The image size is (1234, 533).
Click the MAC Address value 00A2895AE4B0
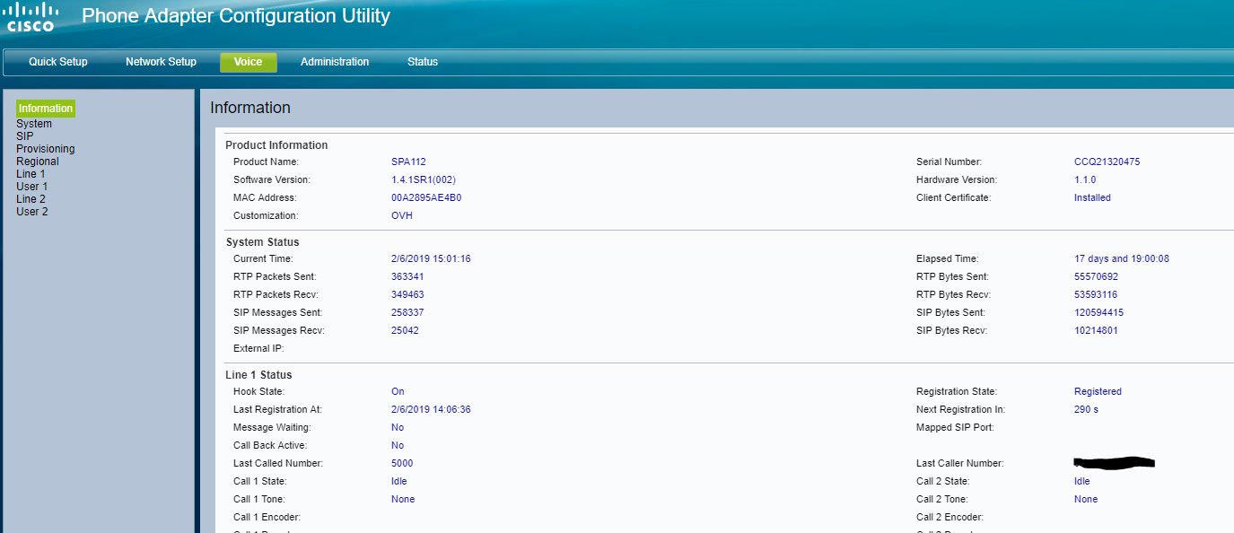pyautogui.click(x=426, y=197)
